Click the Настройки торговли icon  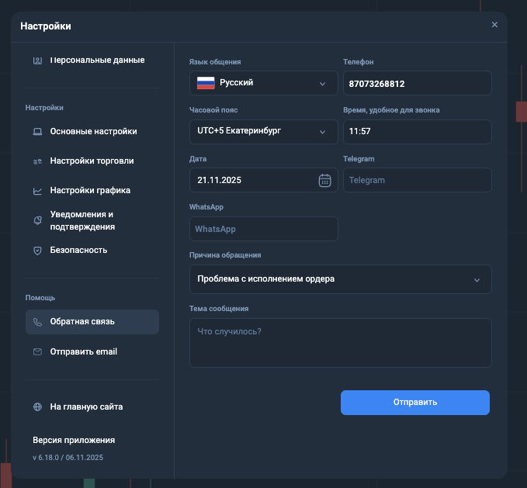coord(37,161)
